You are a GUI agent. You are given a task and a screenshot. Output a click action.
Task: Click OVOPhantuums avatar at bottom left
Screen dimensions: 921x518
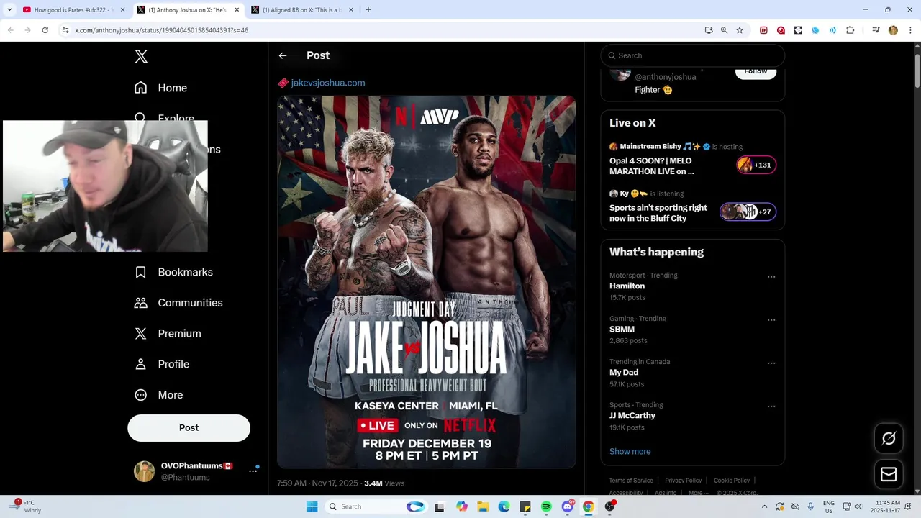tap(144, 471)
